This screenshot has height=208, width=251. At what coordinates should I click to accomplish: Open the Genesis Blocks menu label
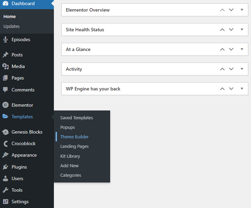(x=27, y=132)
